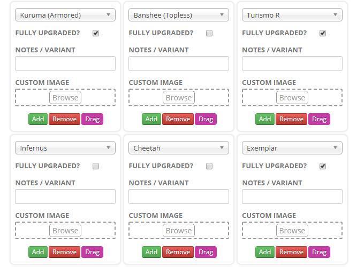This screenshot has height=267, width=357.
Task: Focus the Notes / Variant field for Exemplar
Action: click(292, 197)
